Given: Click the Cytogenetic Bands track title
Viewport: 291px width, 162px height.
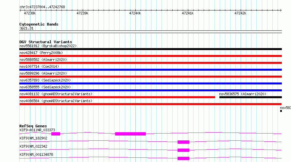Looking at the screenshot, I should 39,24.
